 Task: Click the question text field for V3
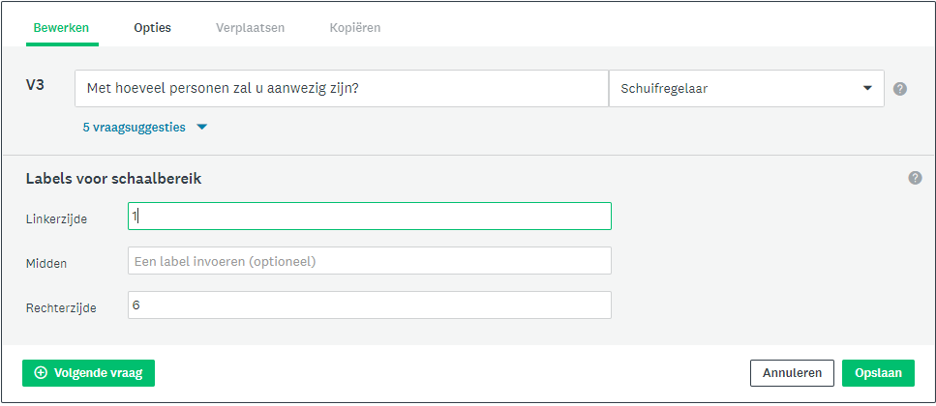pos(342,89)
